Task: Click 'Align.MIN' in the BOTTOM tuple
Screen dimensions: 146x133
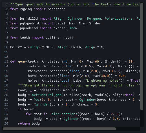Action: pos(94,47)
